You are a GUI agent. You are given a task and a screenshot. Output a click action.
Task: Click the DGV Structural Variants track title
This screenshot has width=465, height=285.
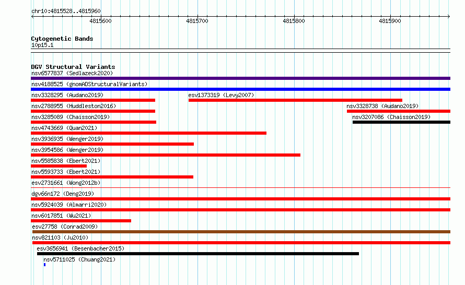pyautogui.click(x=73, y=67)
